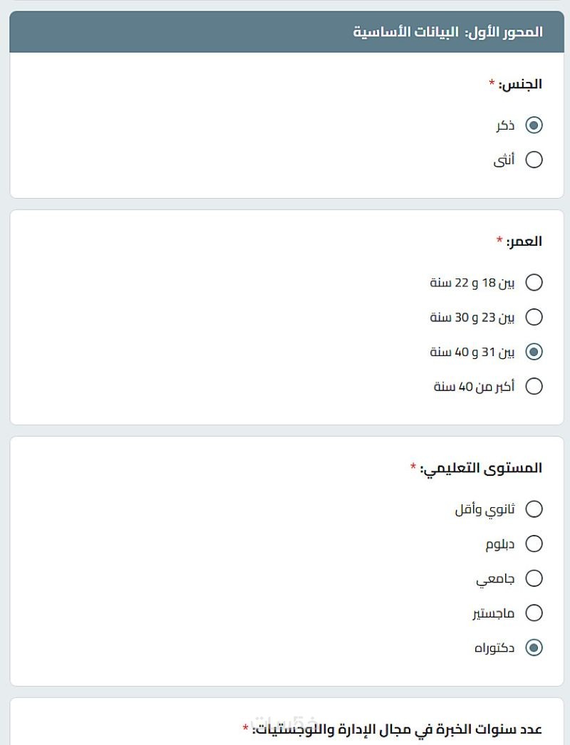570x745 pixels.
Task: Click the العمر question label
Action: tap(524, 241)
